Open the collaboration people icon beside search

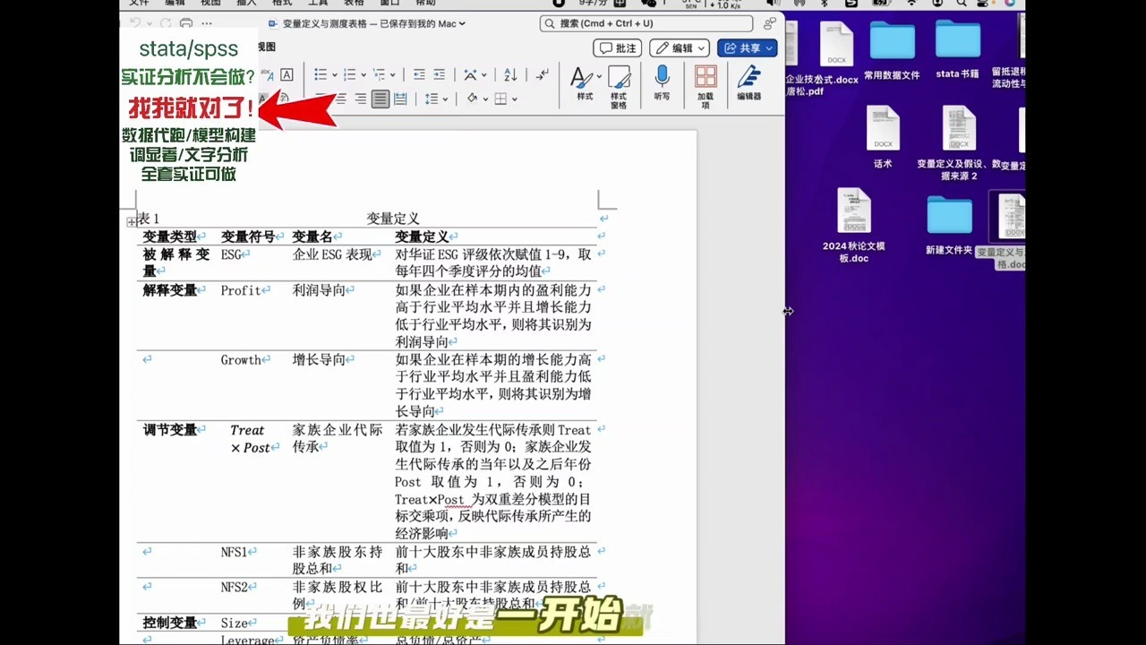pos(770,23)
